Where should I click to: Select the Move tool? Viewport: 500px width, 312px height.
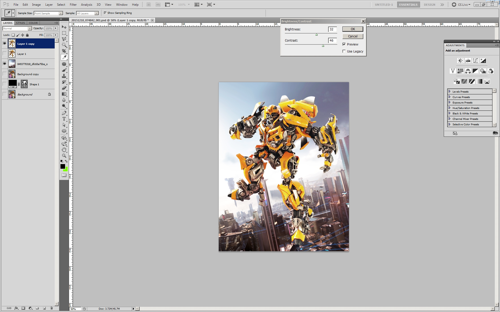[64, 27]
